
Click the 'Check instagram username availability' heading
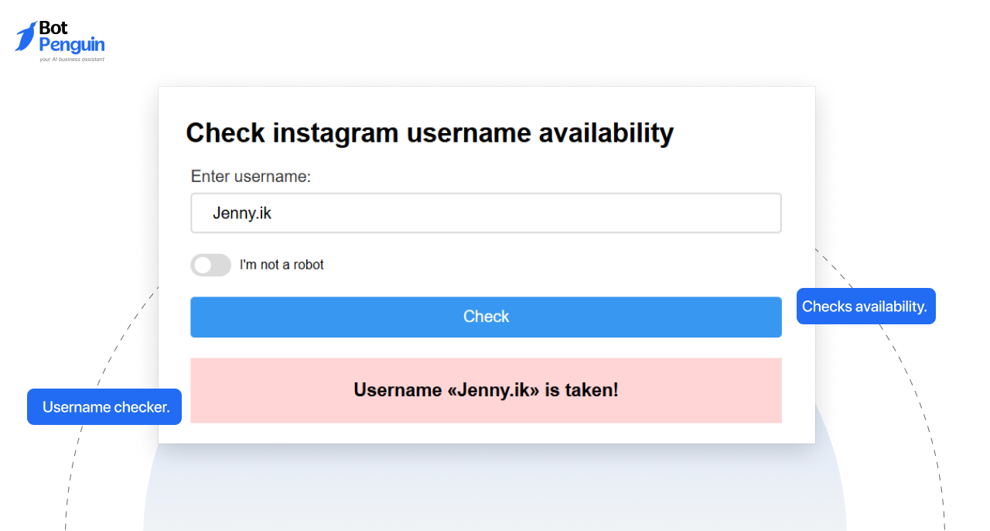[x=429, y=132]
